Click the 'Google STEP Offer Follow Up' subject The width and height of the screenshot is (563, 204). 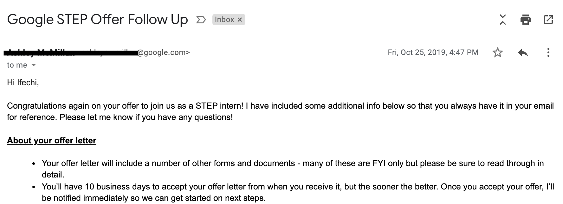click(97, 20)
